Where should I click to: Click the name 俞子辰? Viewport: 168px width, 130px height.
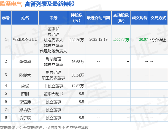[x=25, y=118]
